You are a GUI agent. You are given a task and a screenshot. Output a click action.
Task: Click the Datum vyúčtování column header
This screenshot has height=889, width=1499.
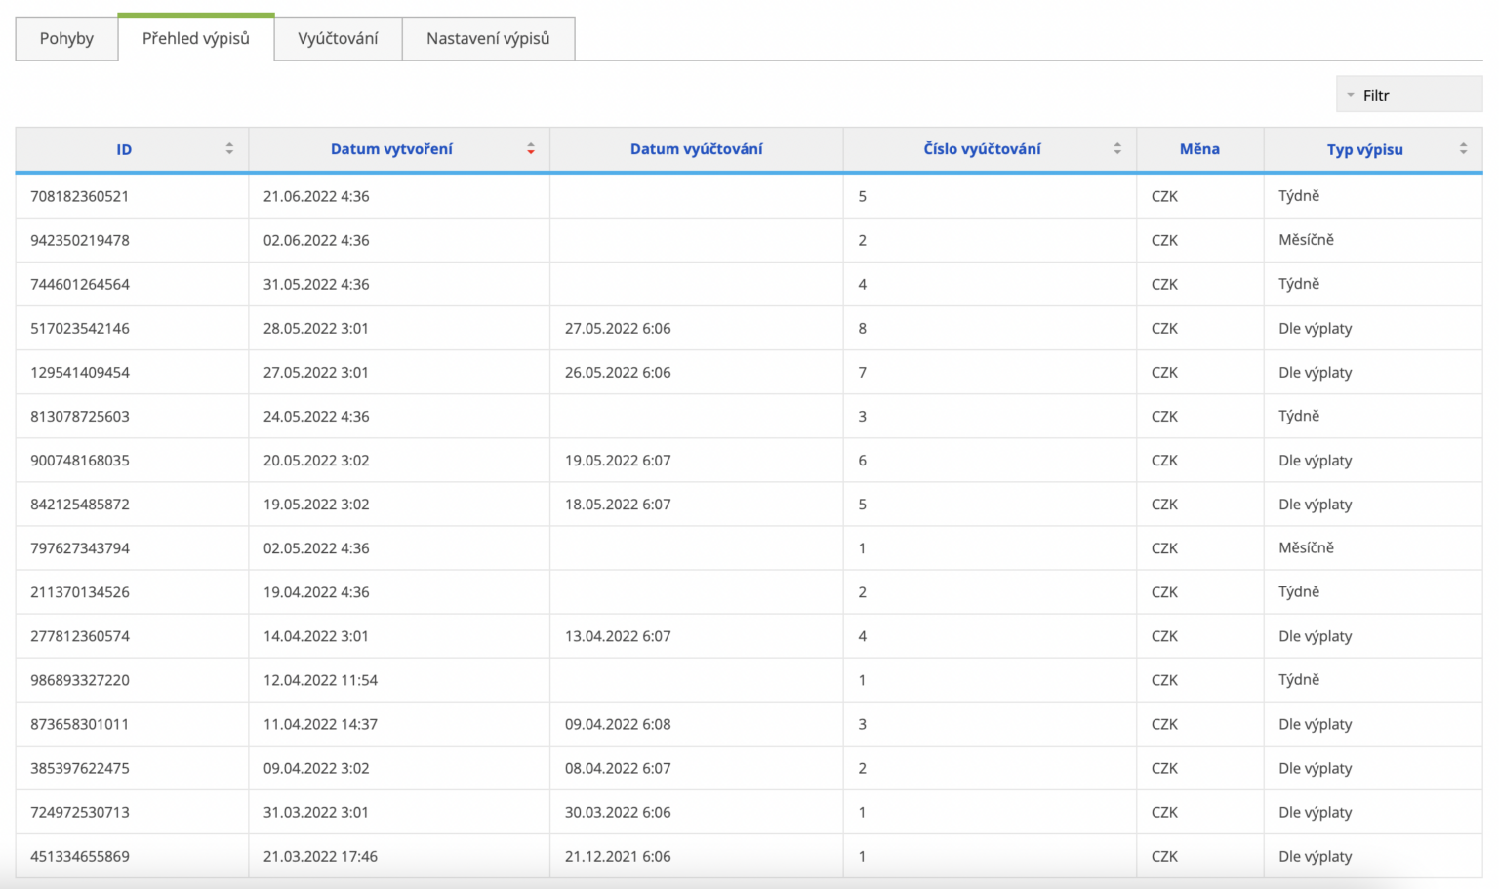(x=696, y=149)
